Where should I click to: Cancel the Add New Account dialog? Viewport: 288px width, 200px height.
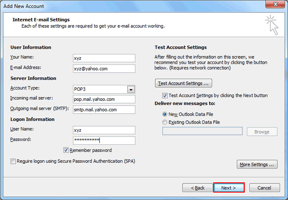264,188
